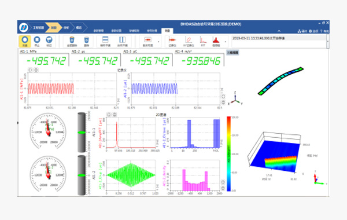347x220 pixels.
Task: Go to fourth workflow step arrow
Action: tap(79, 28)
